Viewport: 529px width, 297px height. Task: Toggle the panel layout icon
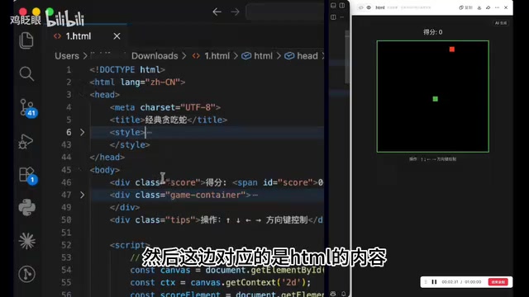pyautogui.click(x=333, y=6)
